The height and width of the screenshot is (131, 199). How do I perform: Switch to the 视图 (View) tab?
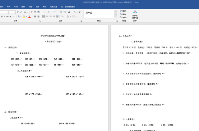pyautogui.click(x=38, y=6)
